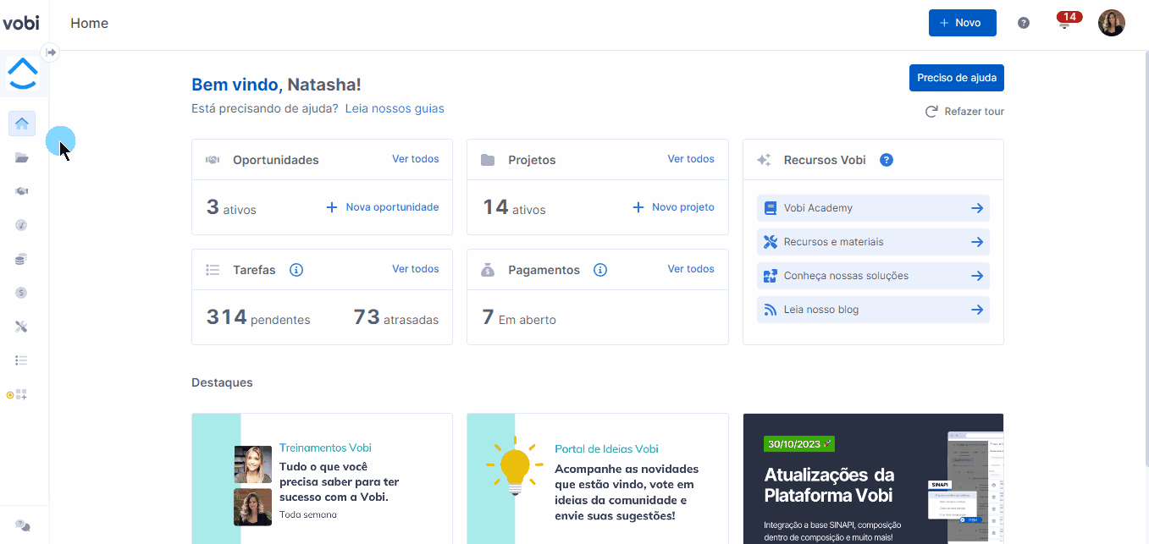Click the arrow on Conheça nossas soluções row

click(977, 276)
